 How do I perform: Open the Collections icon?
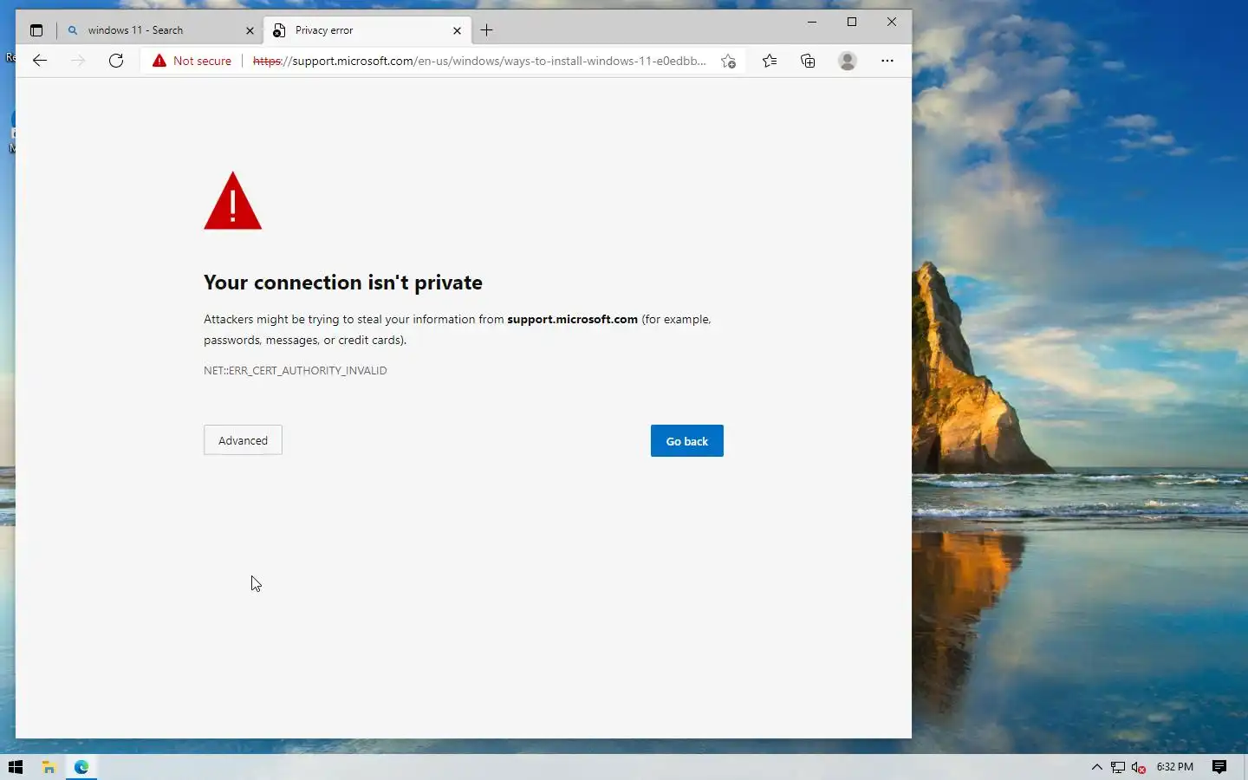coord(808,61)
